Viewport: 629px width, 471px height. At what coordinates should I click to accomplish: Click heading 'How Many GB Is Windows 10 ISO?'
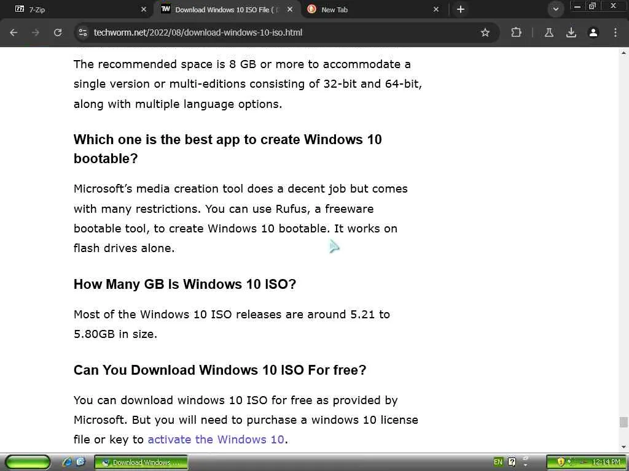tap(184, 284)
